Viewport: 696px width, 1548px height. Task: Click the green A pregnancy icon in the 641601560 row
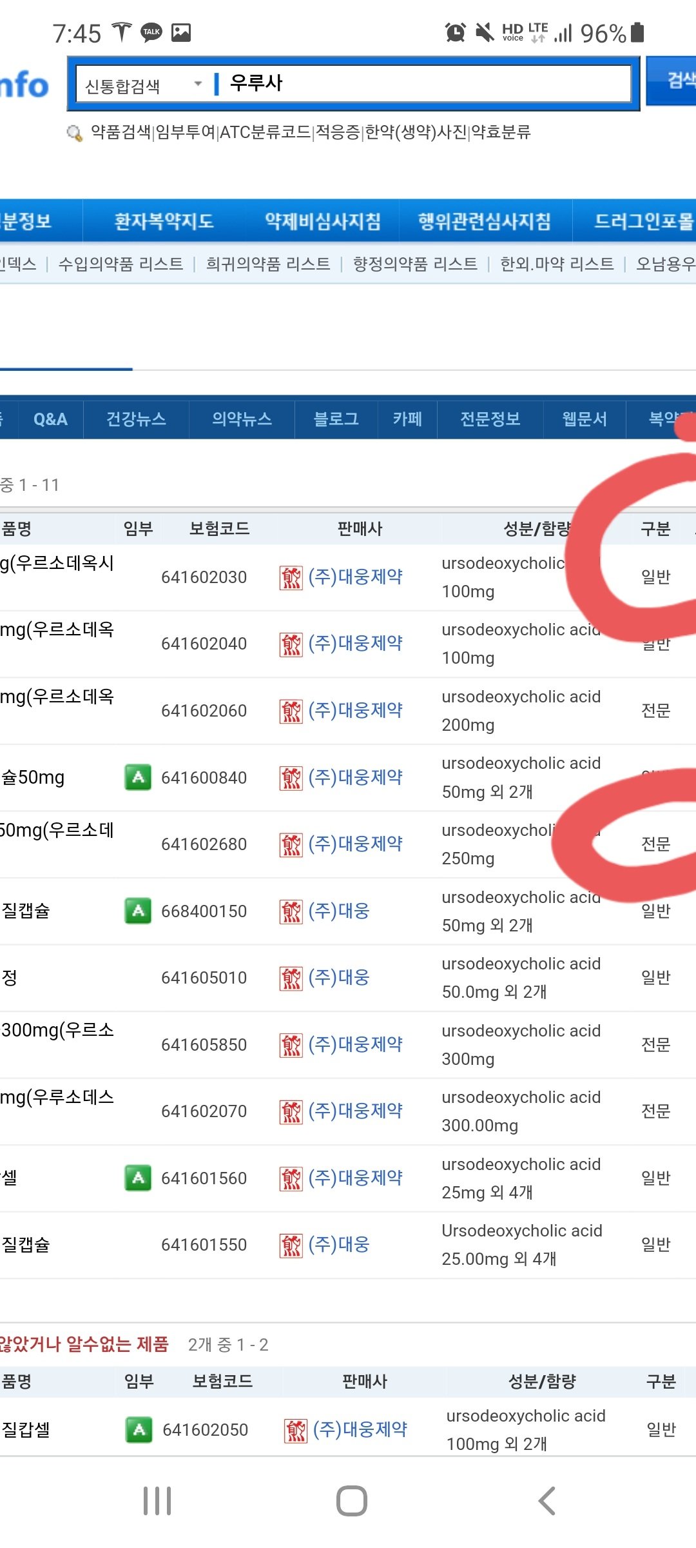click(x=138, y=1178)
